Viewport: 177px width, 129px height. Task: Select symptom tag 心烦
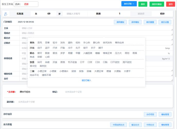click(x=47, y=57)
